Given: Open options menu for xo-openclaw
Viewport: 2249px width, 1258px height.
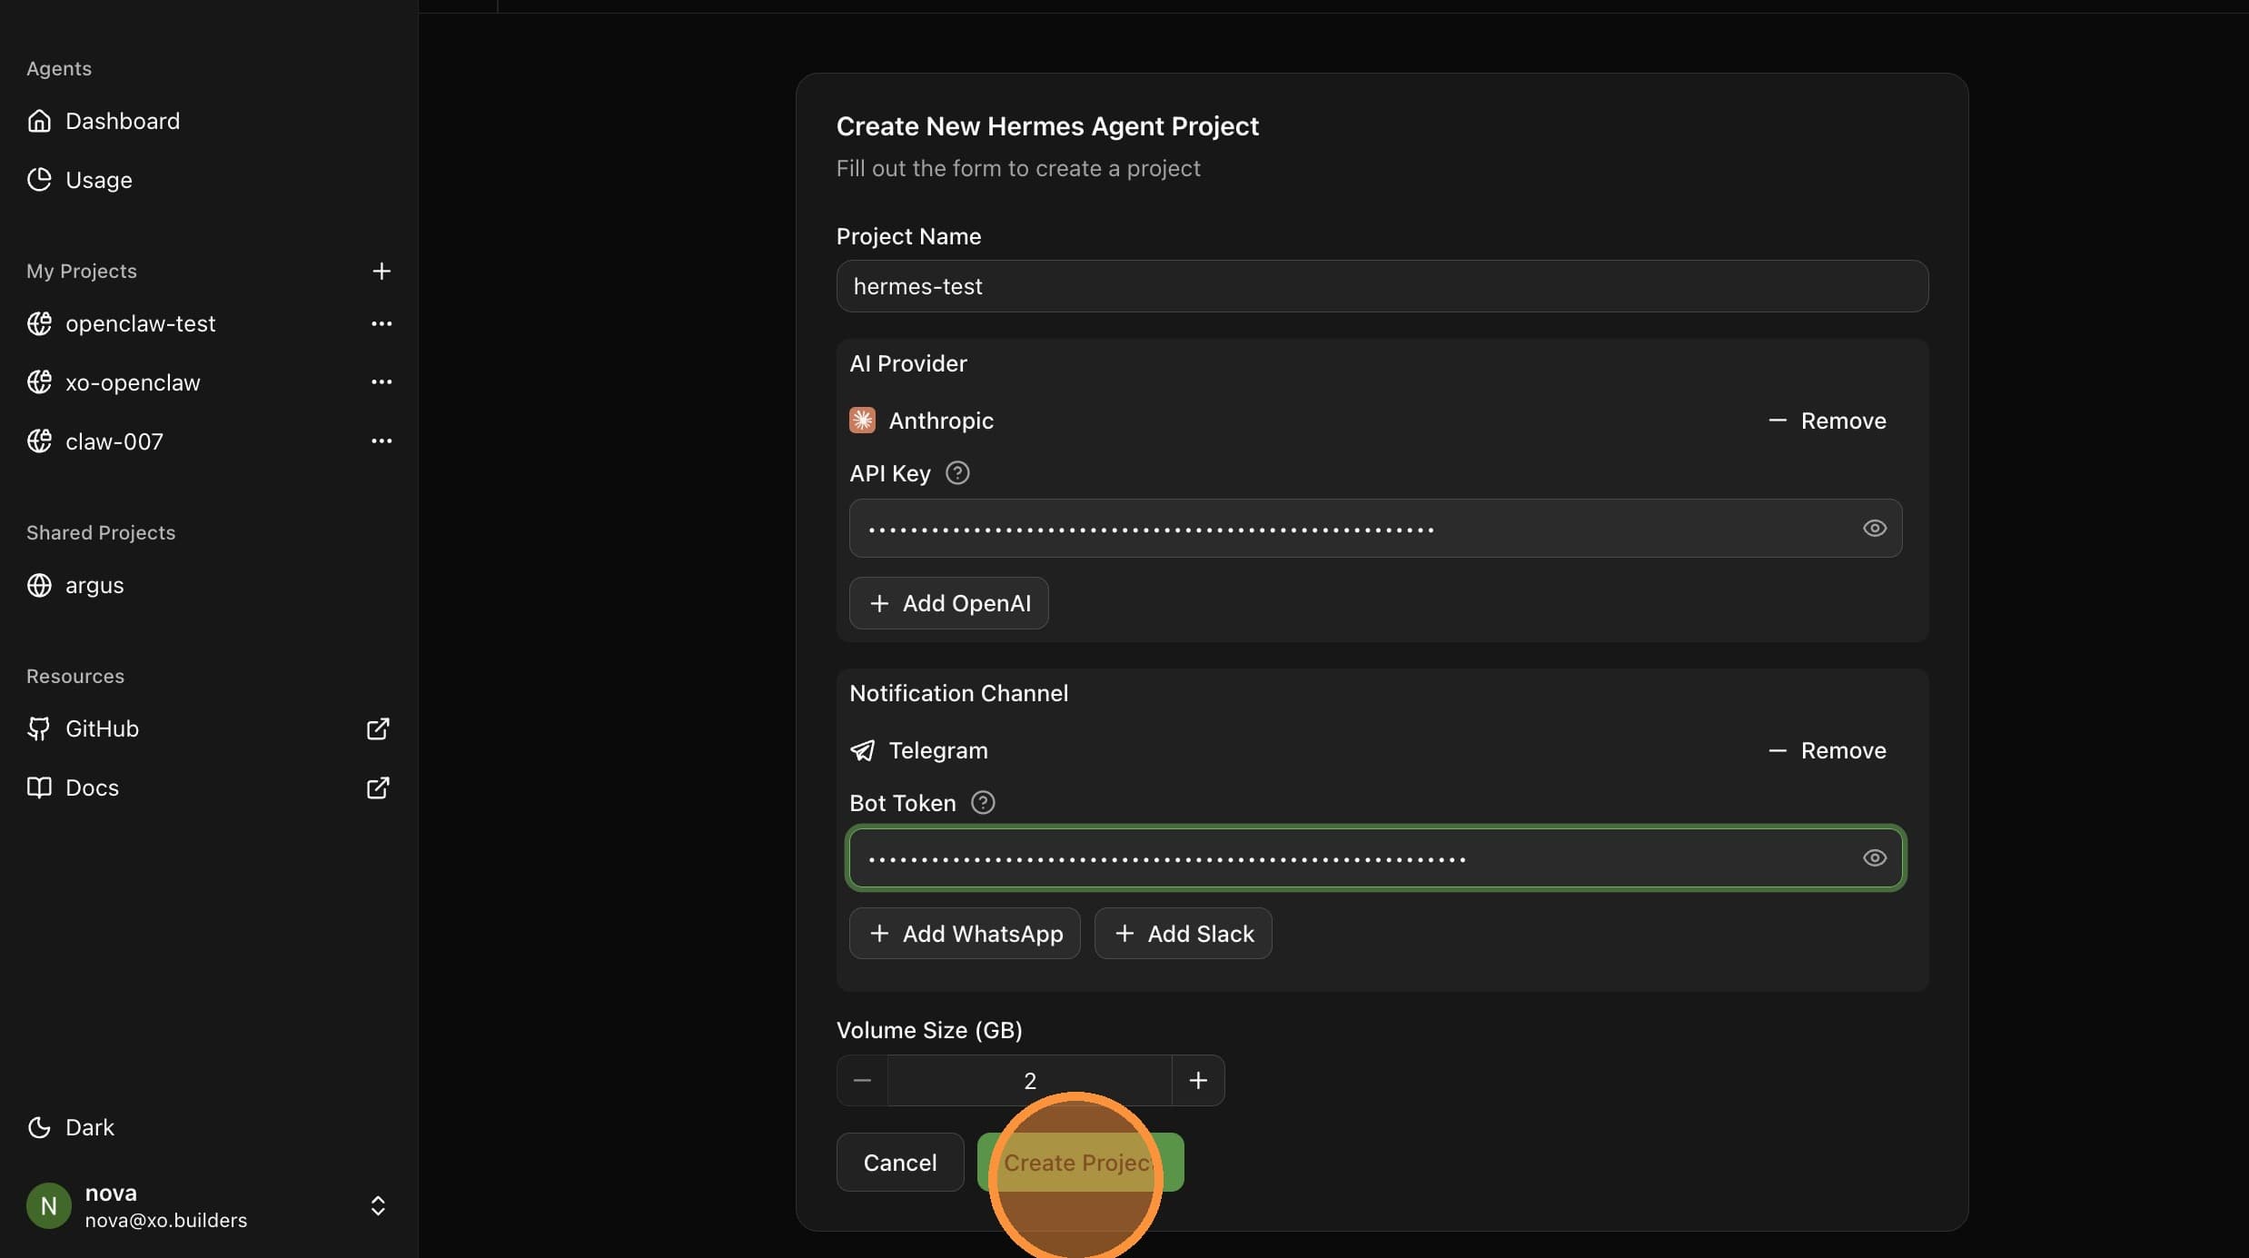Looking at the screenshot, I should tap(381, 382).
